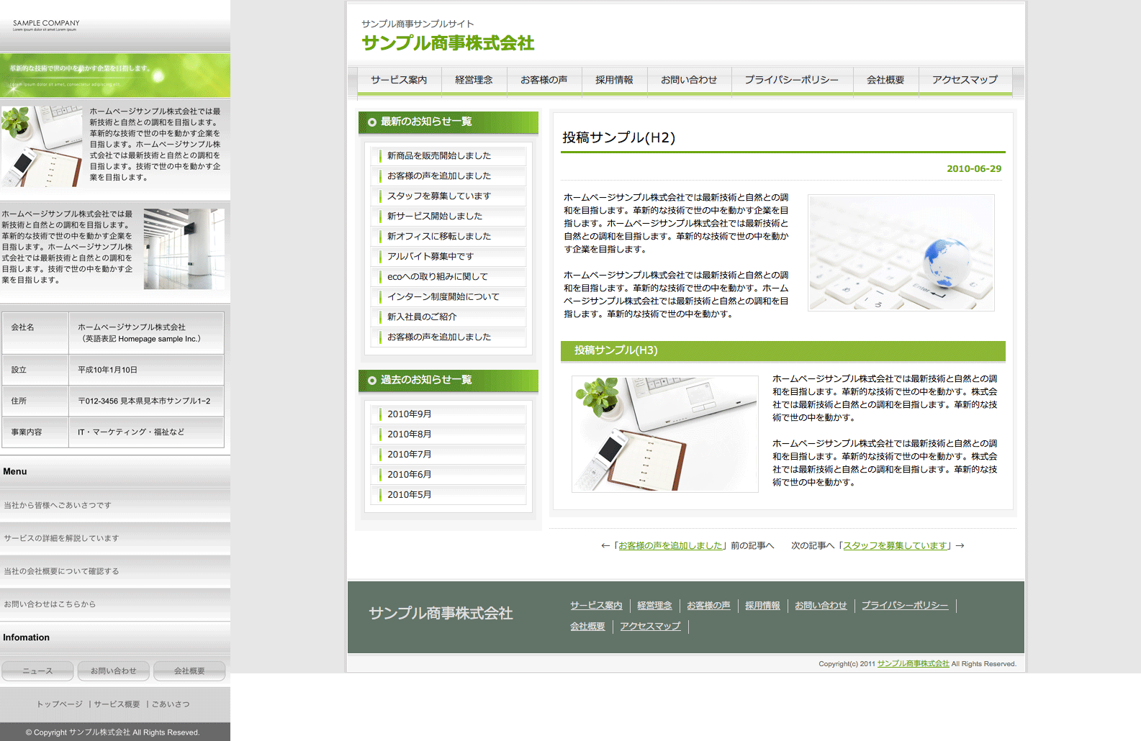
Task: Go to アクセスマップ in the top navigation
Action: (x=965, y=80)
